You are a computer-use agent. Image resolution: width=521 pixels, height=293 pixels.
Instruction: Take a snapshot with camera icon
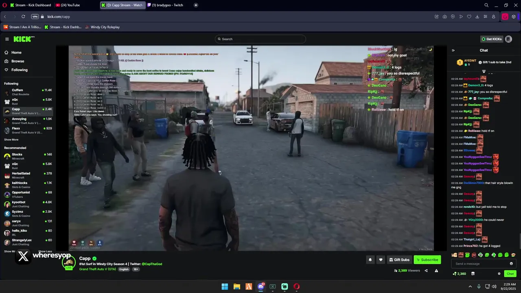click(x=444, y=17)
